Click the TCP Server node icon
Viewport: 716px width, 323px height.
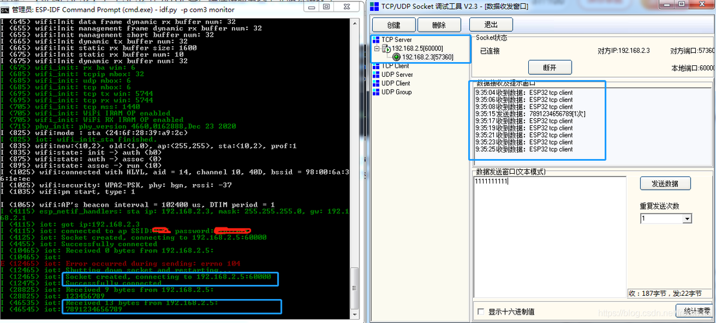pos(376,39)
